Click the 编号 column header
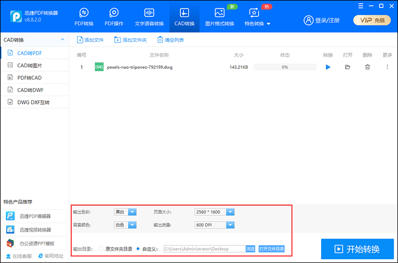Image resolution: width=398 pixels, height=263 pixels. tap(82, 55)
